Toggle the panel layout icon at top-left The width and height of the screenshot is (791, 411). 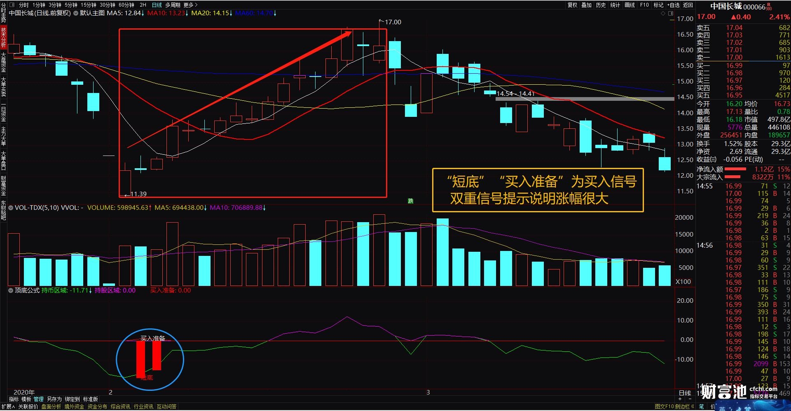tap(12, 5)
